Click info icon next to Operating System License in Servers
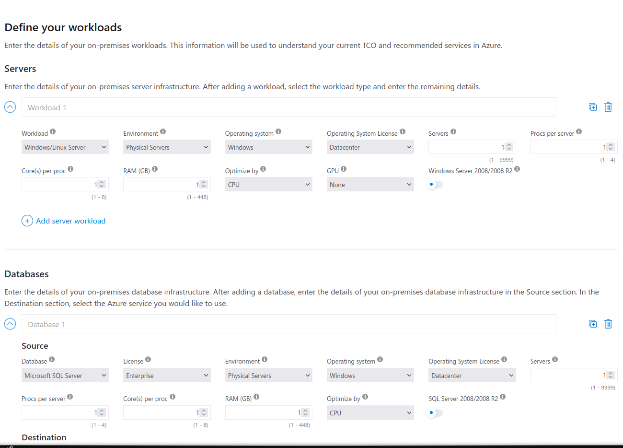Image resolution: width=623 pixels, height=448 pixels. coord(403,131)
